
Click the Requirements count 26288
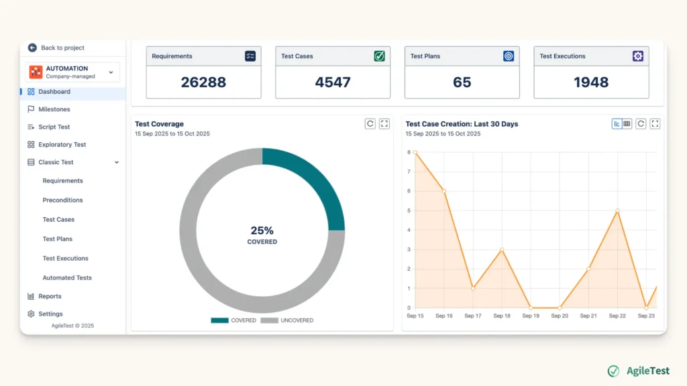[203, 82]
